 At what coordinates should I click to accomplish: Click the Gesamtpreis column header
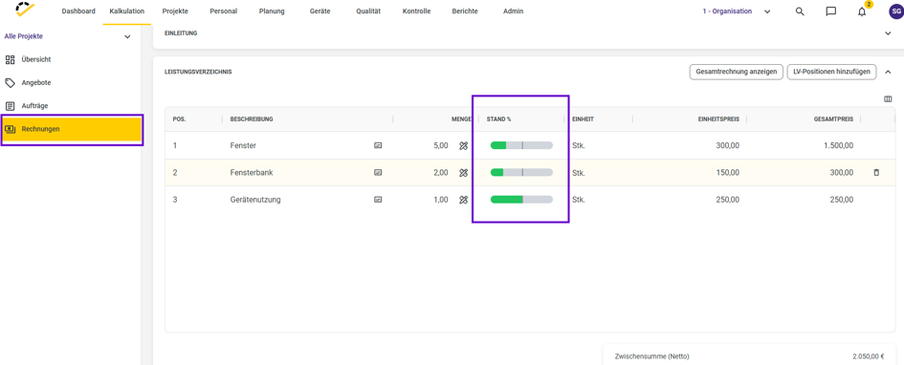[833, 119]
